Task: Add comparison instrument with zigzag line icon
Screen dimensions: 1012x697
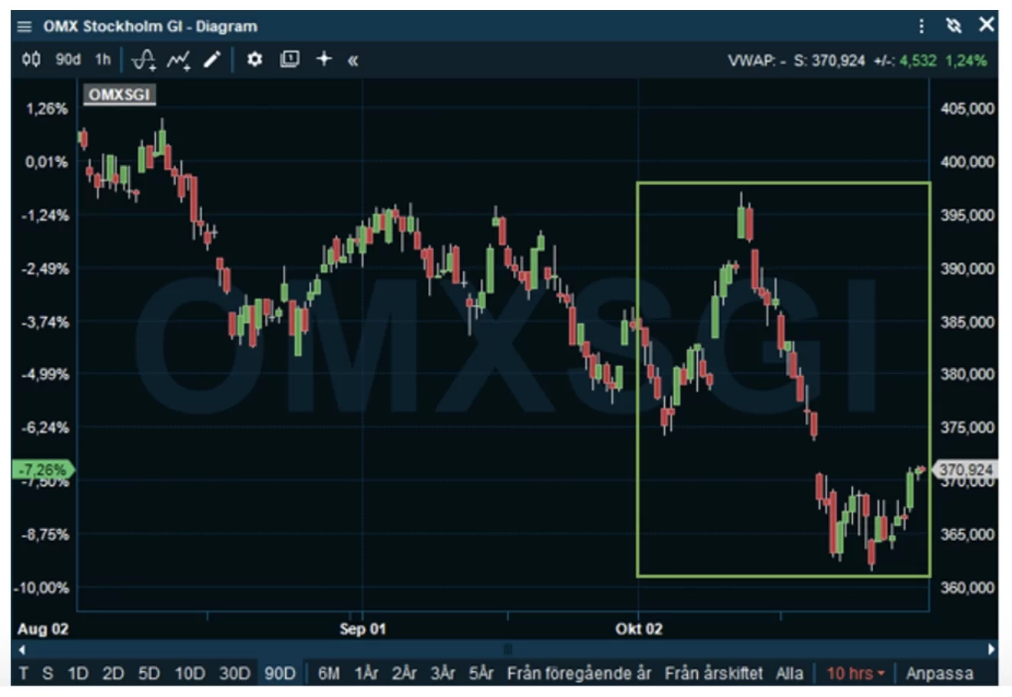Action: (179, 60)
